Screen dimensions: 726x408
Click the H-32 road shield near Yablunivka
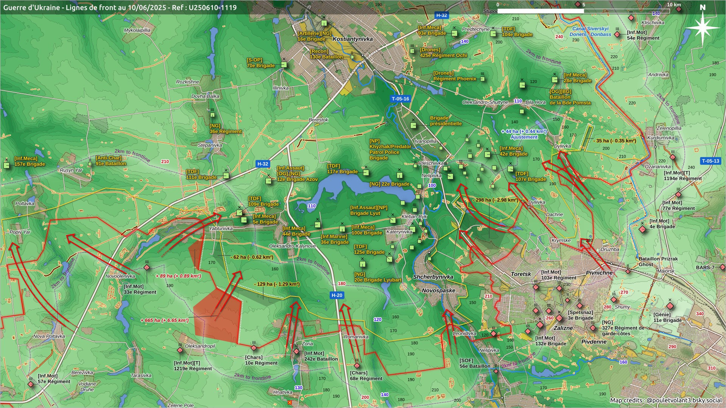tap(263, 164)
